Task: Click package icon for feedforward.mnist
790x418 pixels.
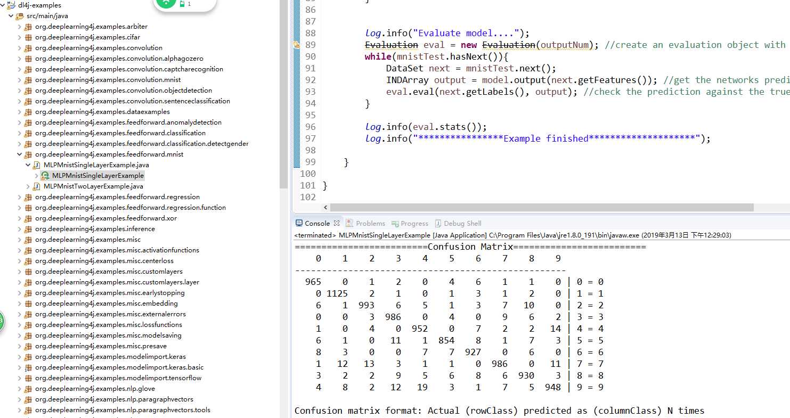Action: coord(28,154)
